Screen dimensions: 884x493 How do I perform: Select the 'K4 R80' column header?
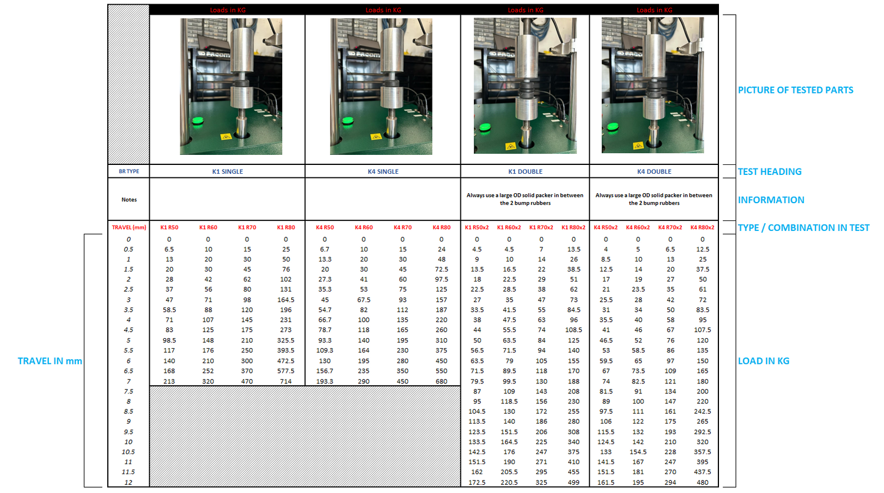[440, 227]
